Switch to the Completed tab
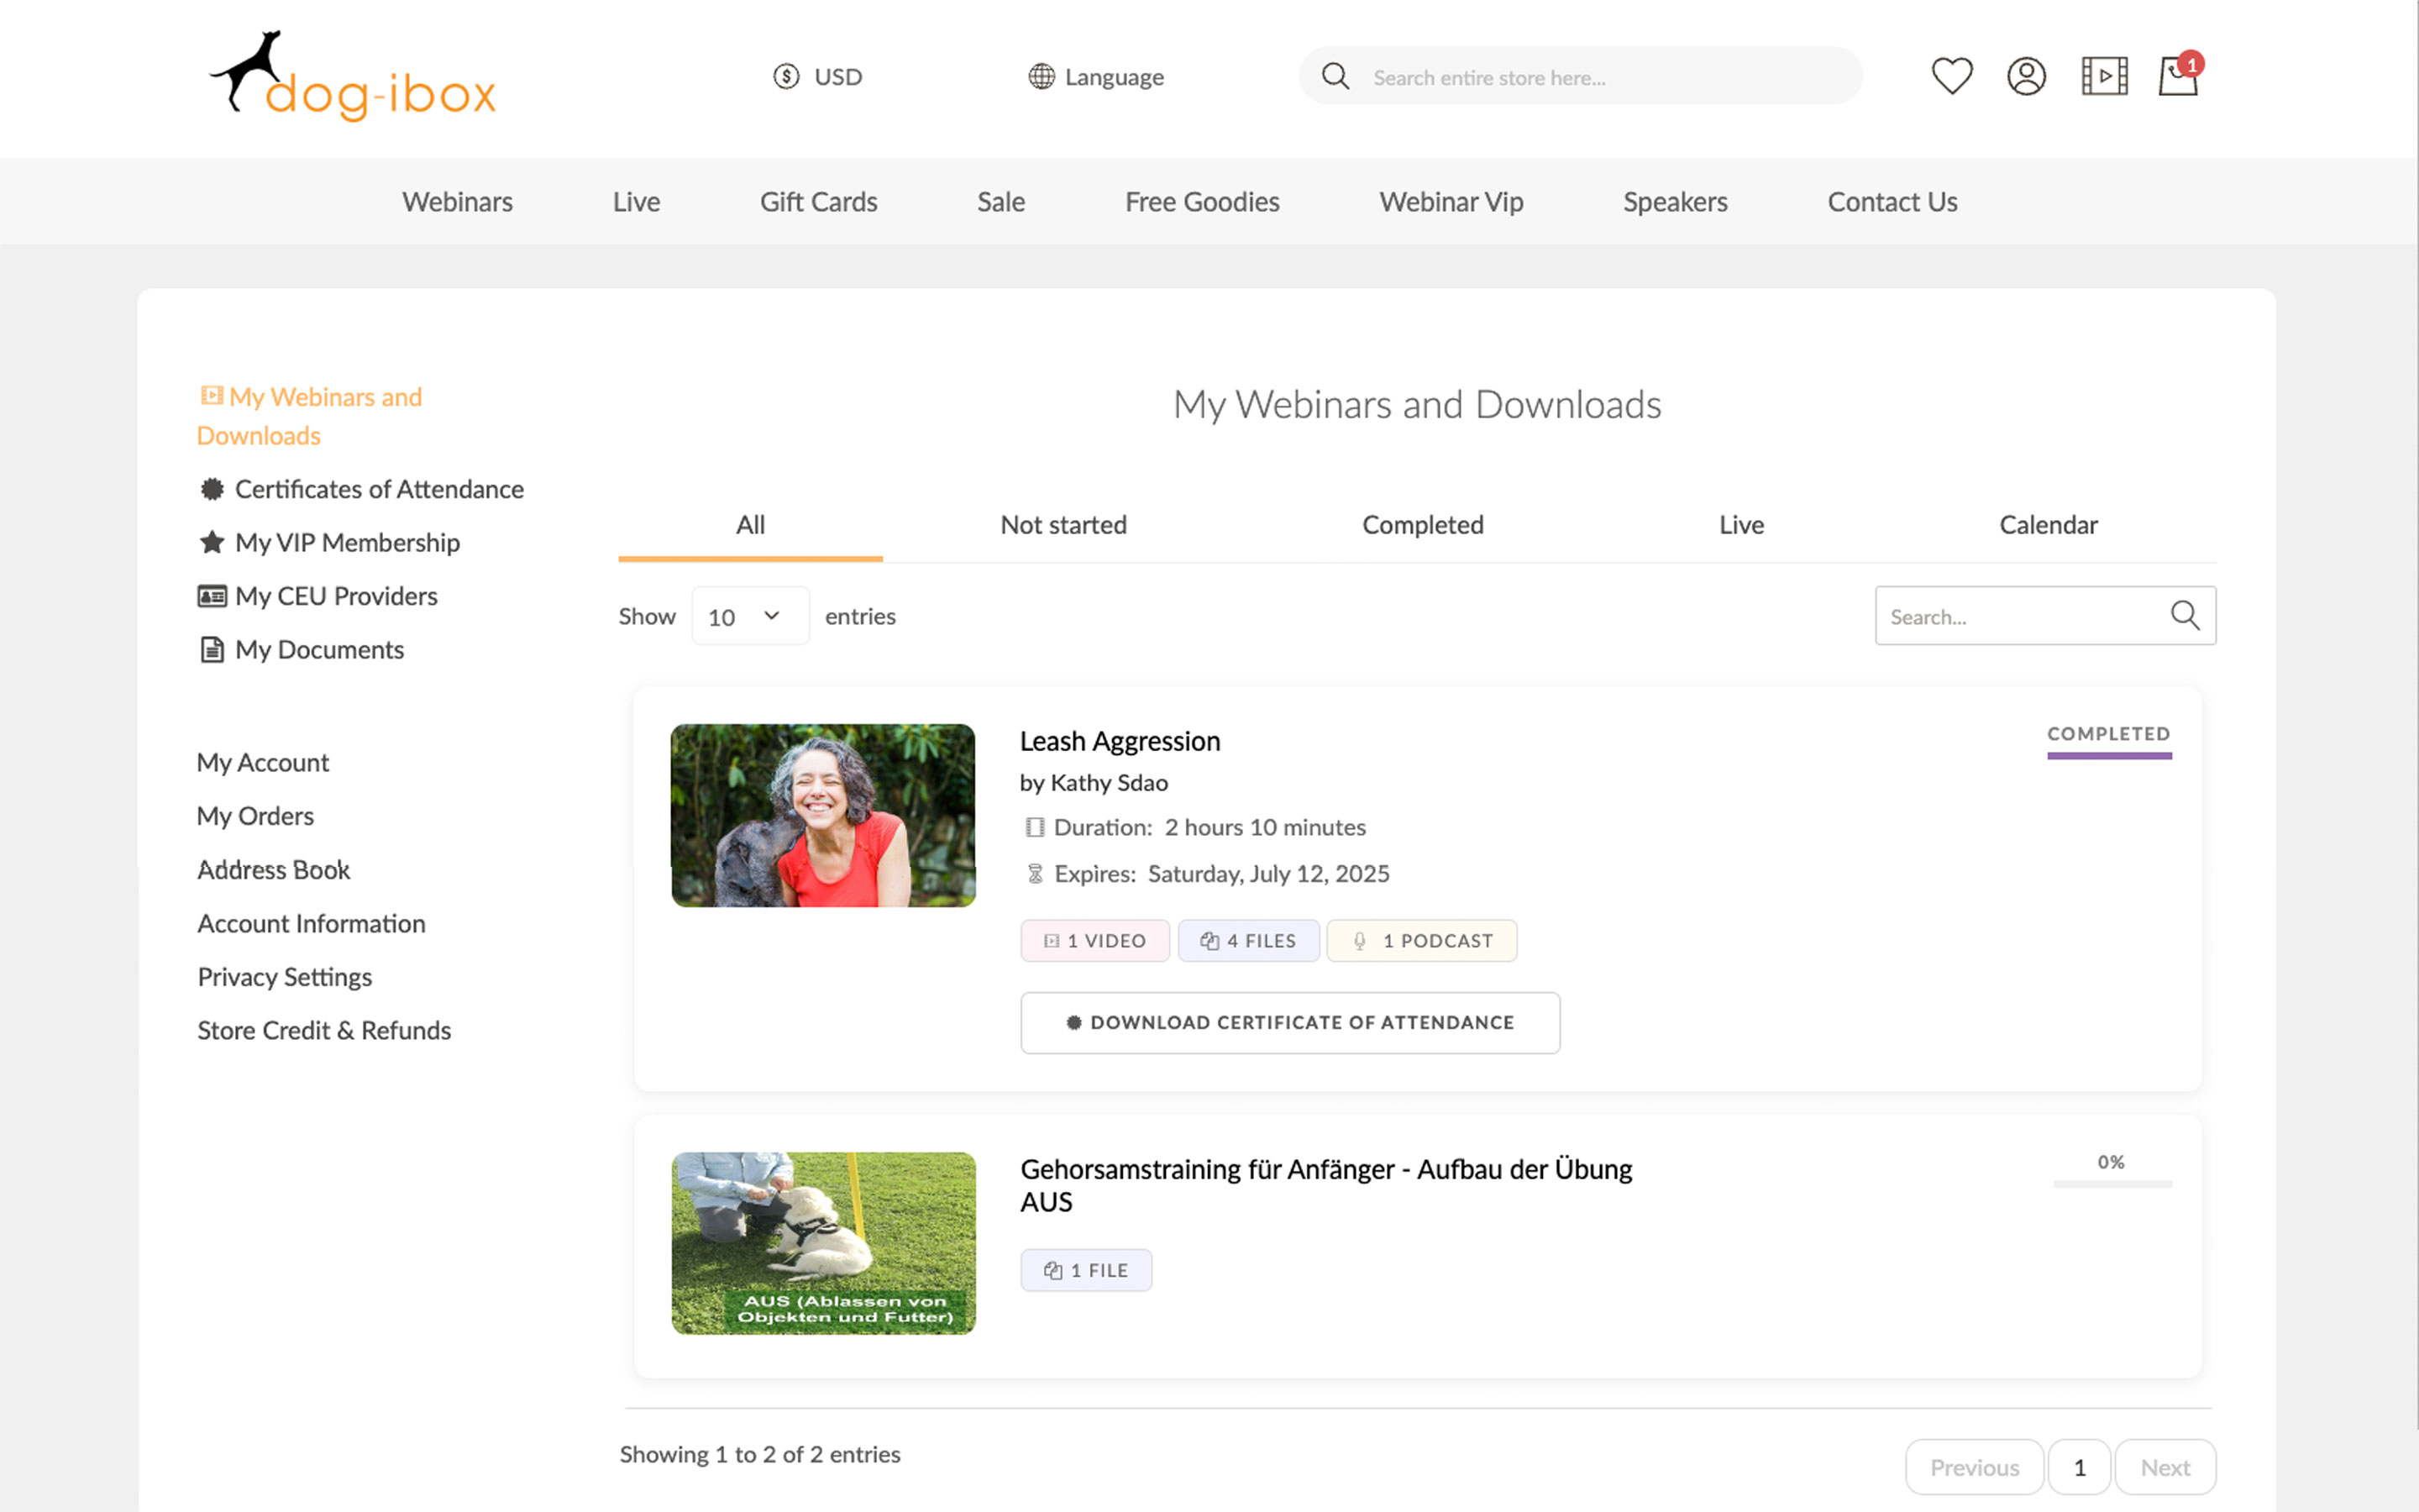 click(x=1422, y=525)
